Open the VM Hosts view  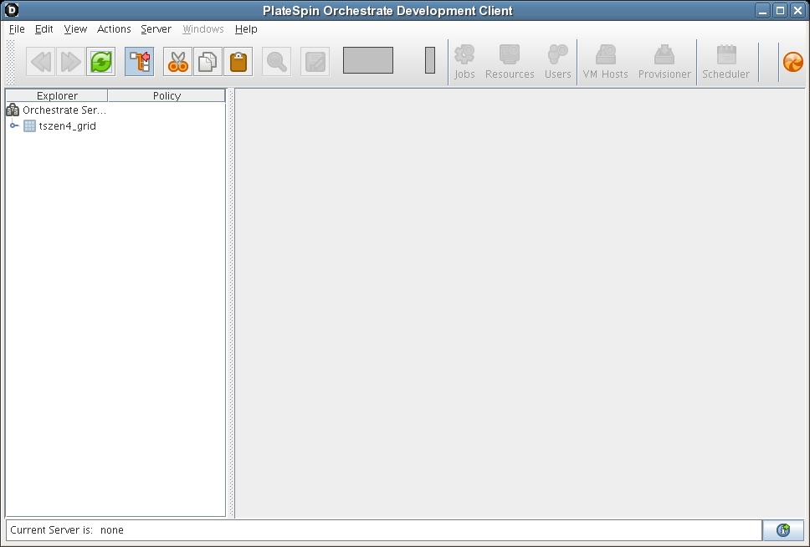(x=606, y=62)
